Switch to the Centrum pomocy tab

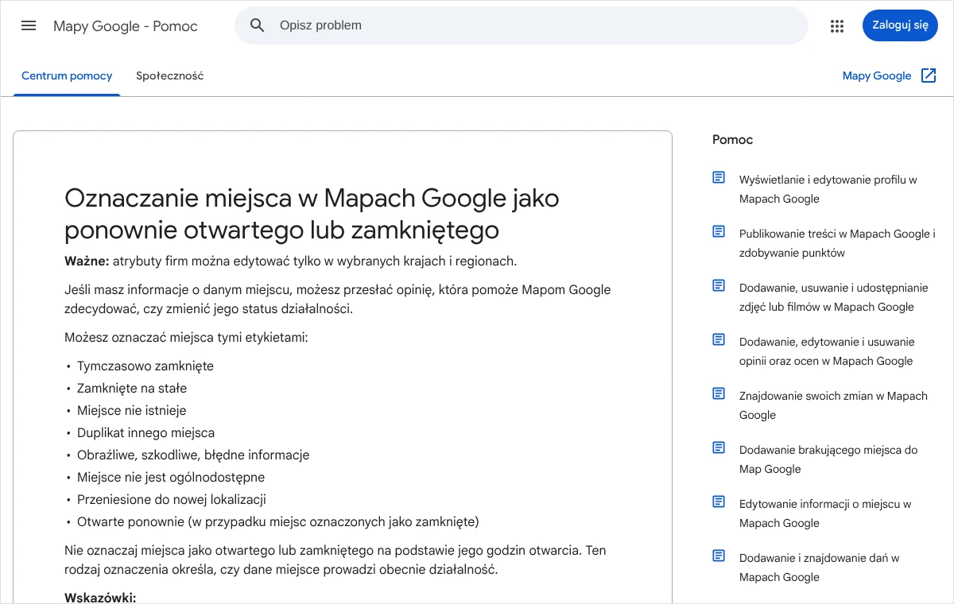(67, 75)
